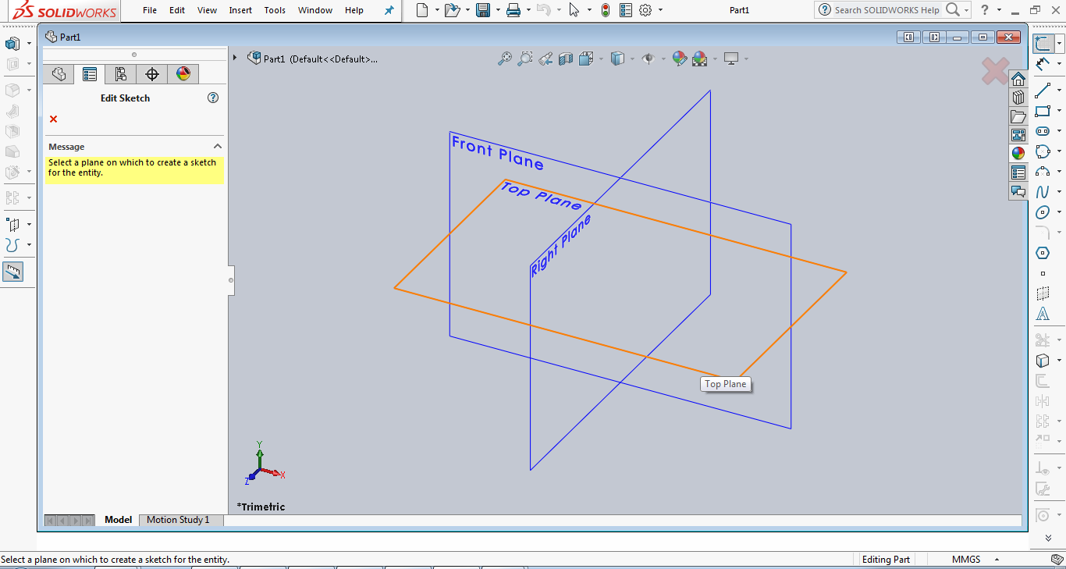This screenshot has width=1066, height=569.
Task: Click the Edit Appearance icon
Action: 679,59
